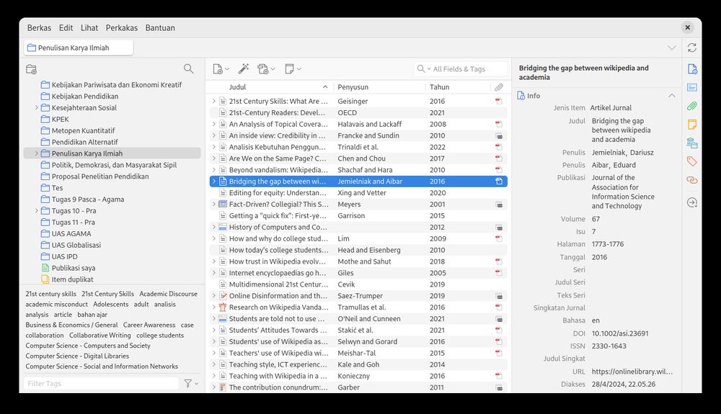
Task: Expand the Kesejahteraan Sosial collection
Action: point(36,107)
